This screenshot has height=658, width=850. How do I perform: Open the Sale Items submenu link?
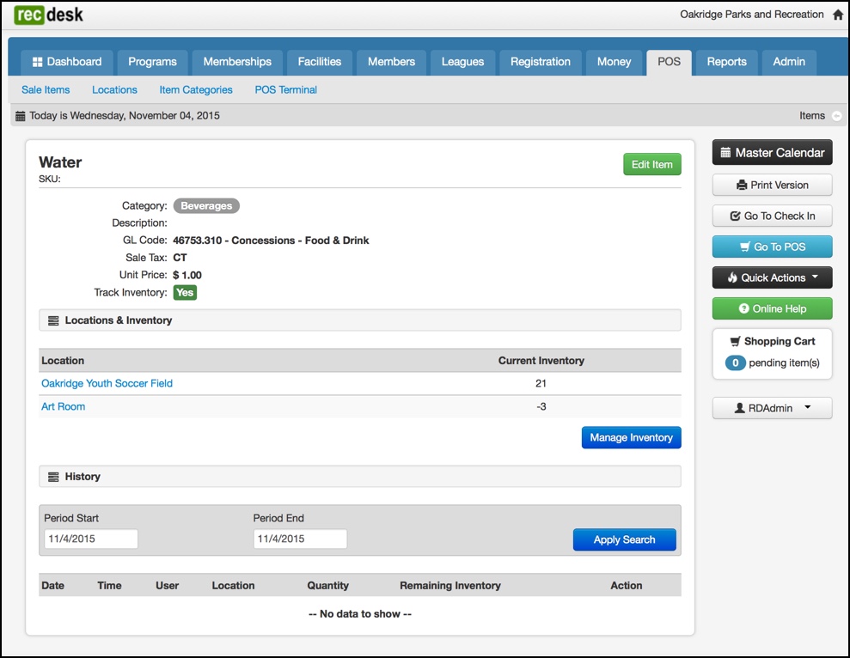click(x=46, y=90)
